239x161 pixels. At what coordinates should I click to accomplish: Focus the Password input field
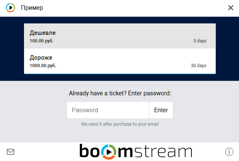(108, 110)
